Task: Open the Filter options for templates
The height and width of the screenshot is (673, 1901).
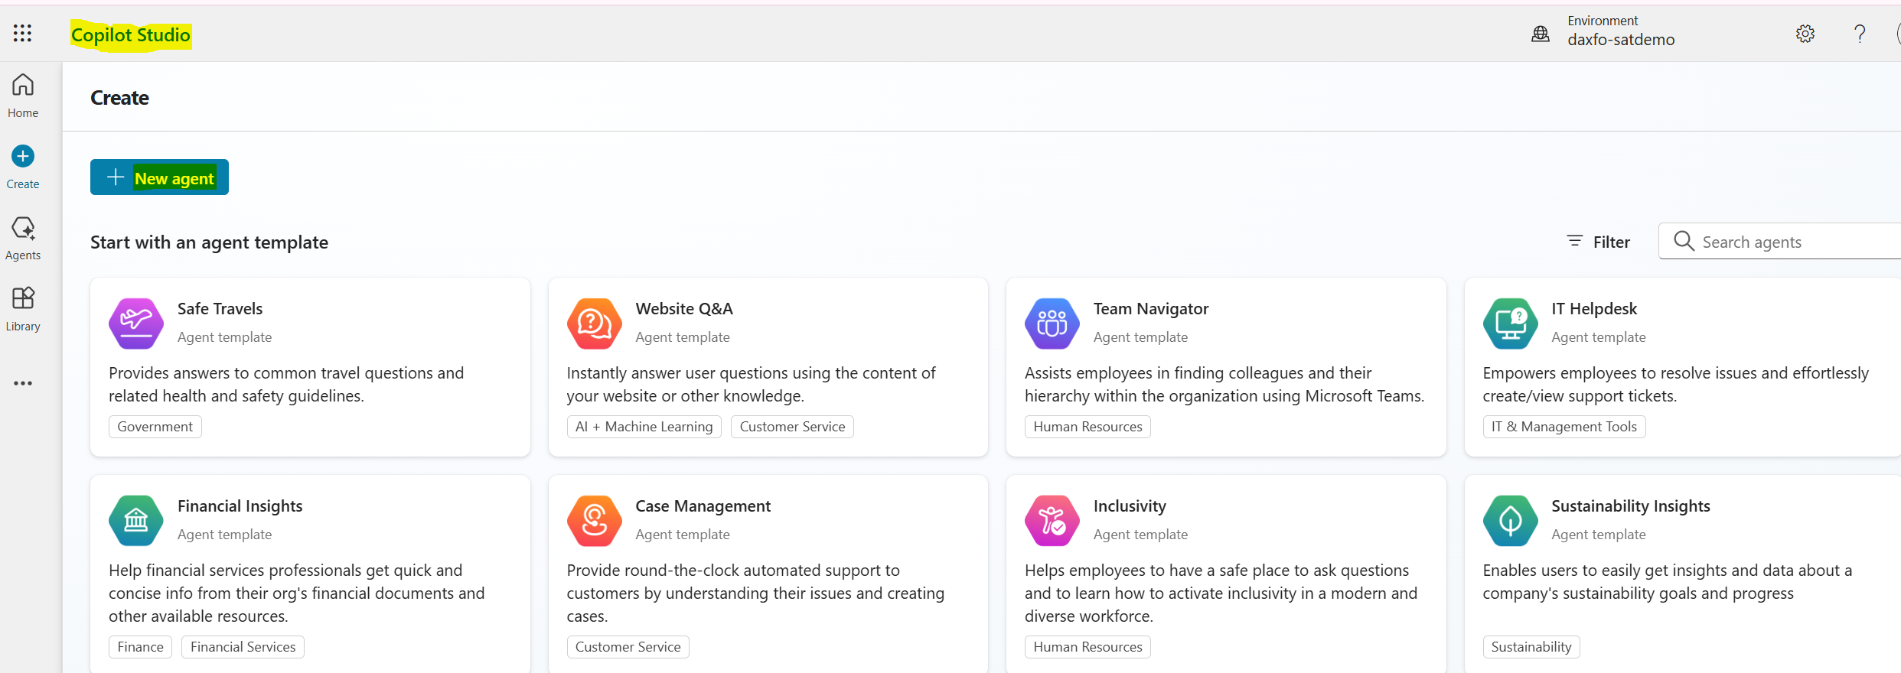Action: point(1599,242)
